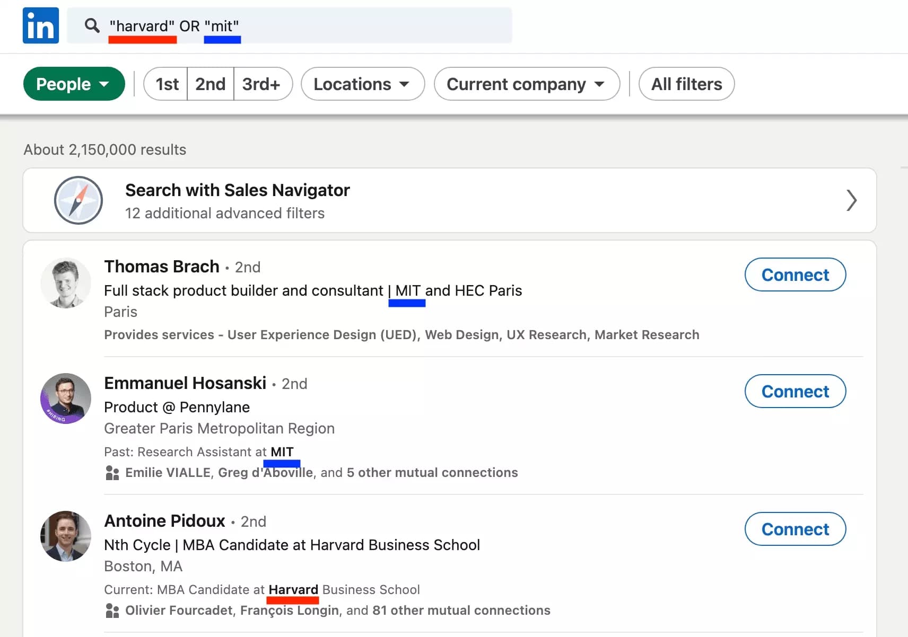Toggle the 3rd+ connections filter

coord(263,84)
